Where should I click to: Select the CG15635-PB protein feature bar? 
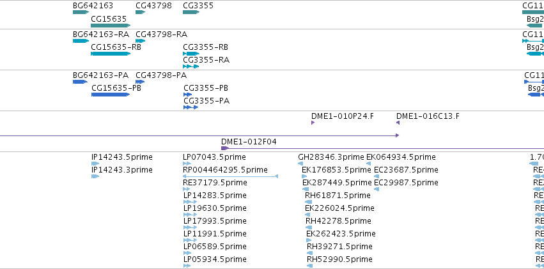[x=111, y=95]
